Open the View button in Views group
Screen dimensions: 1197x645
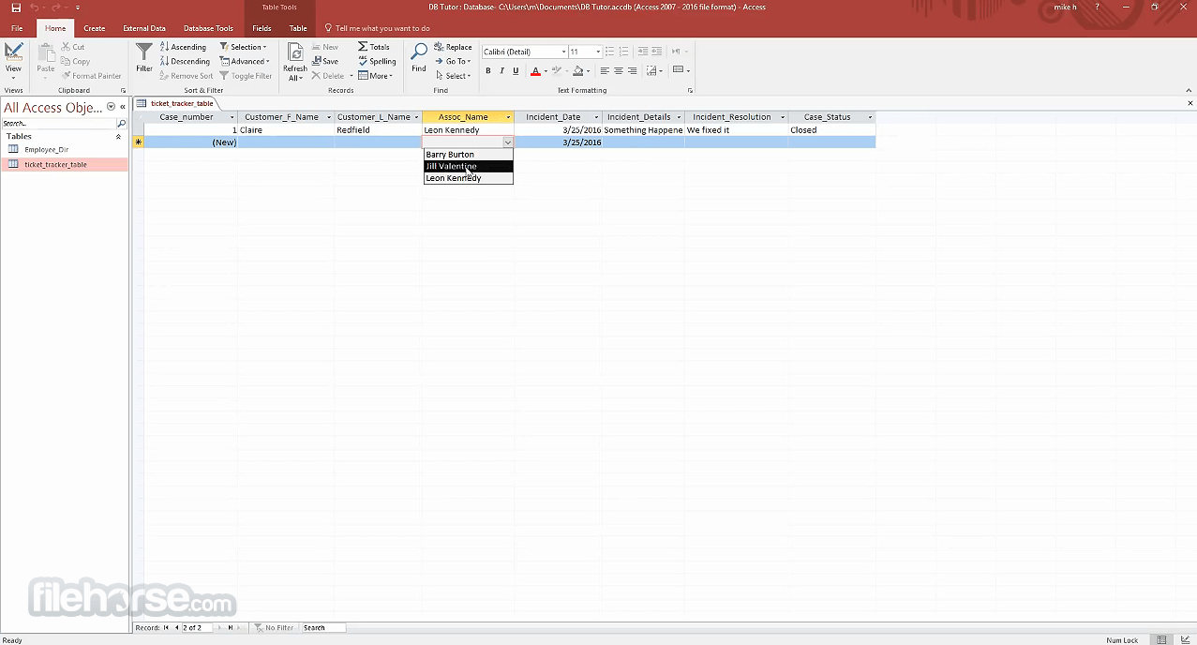[13, 61]
